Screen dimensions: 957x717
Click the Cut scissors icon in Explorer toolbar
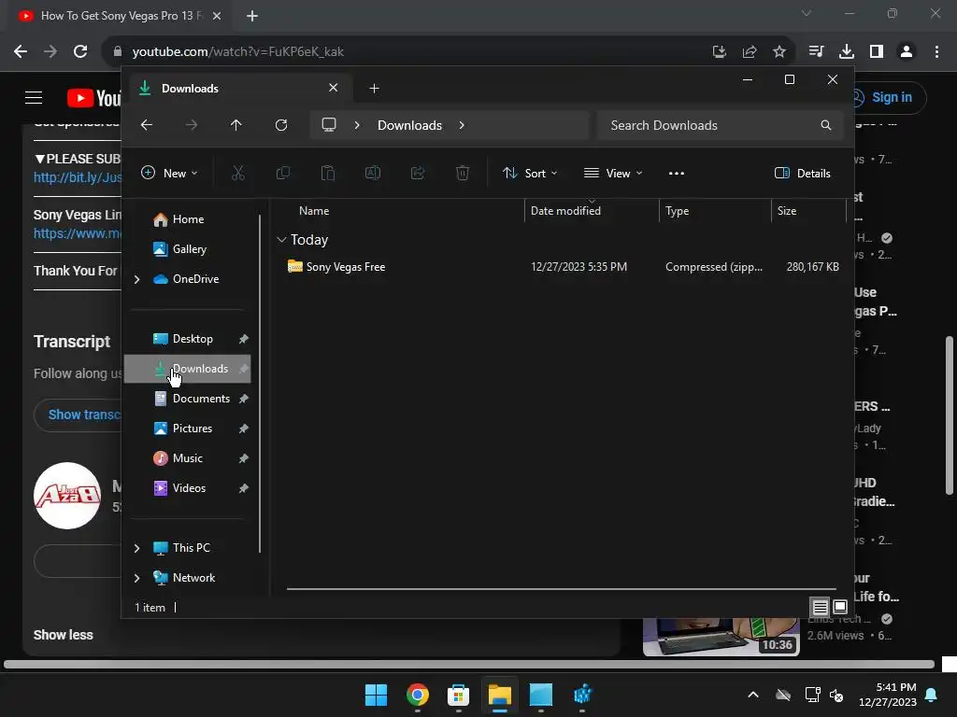238,173
